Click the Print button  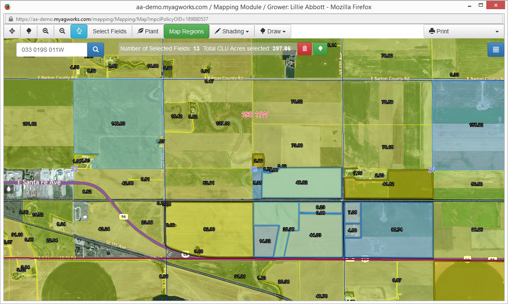(x=439, y=31)
